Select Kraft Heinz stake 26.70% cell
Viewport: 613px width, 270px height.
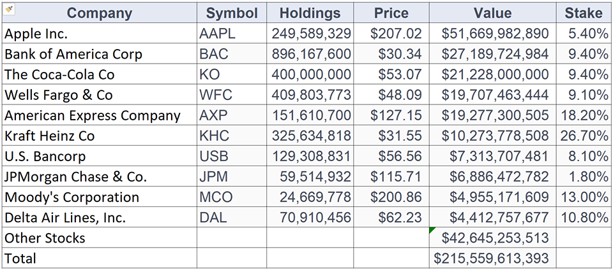584,136
